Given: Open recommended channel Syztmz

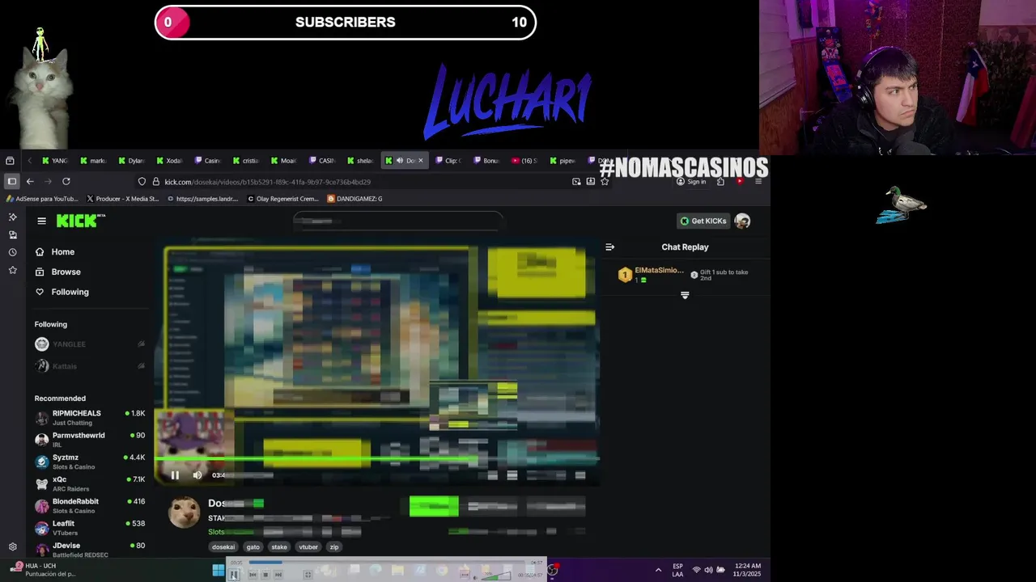Looking at the screenshot, I should click(x=89, y=462).
